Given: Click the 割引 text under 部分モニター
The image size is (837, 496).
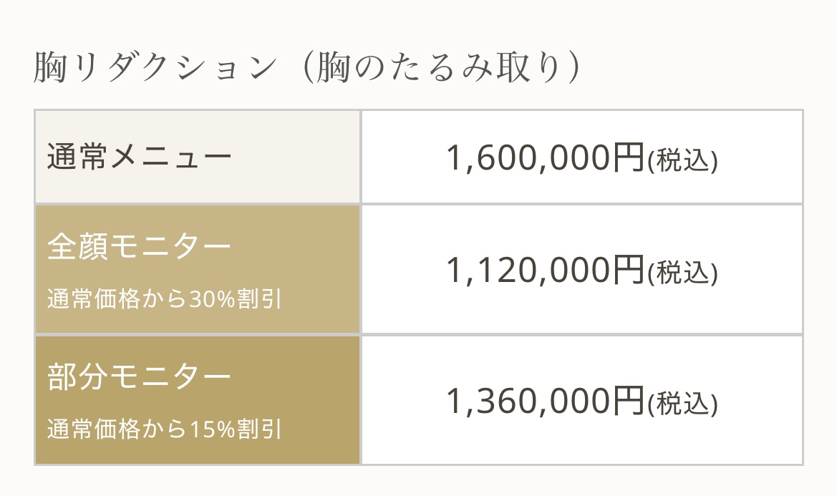Looking at the screenshot, I should (258, 429).
